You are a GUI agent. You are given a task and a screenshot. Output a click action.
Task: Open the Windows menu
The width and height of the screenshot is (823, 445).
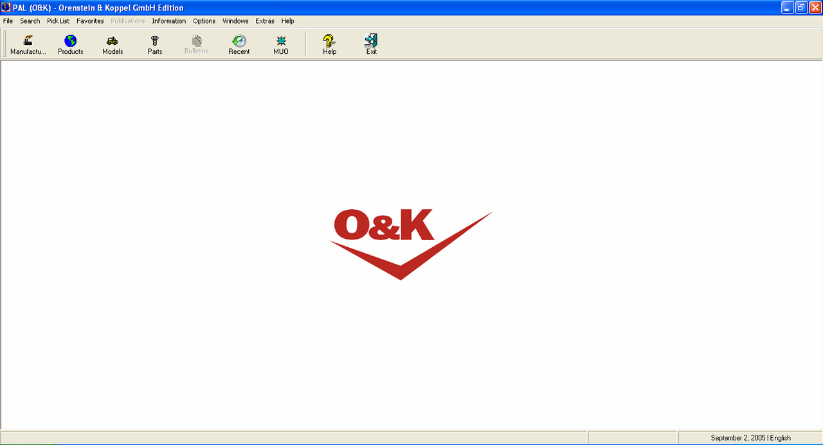pos(235,21)
